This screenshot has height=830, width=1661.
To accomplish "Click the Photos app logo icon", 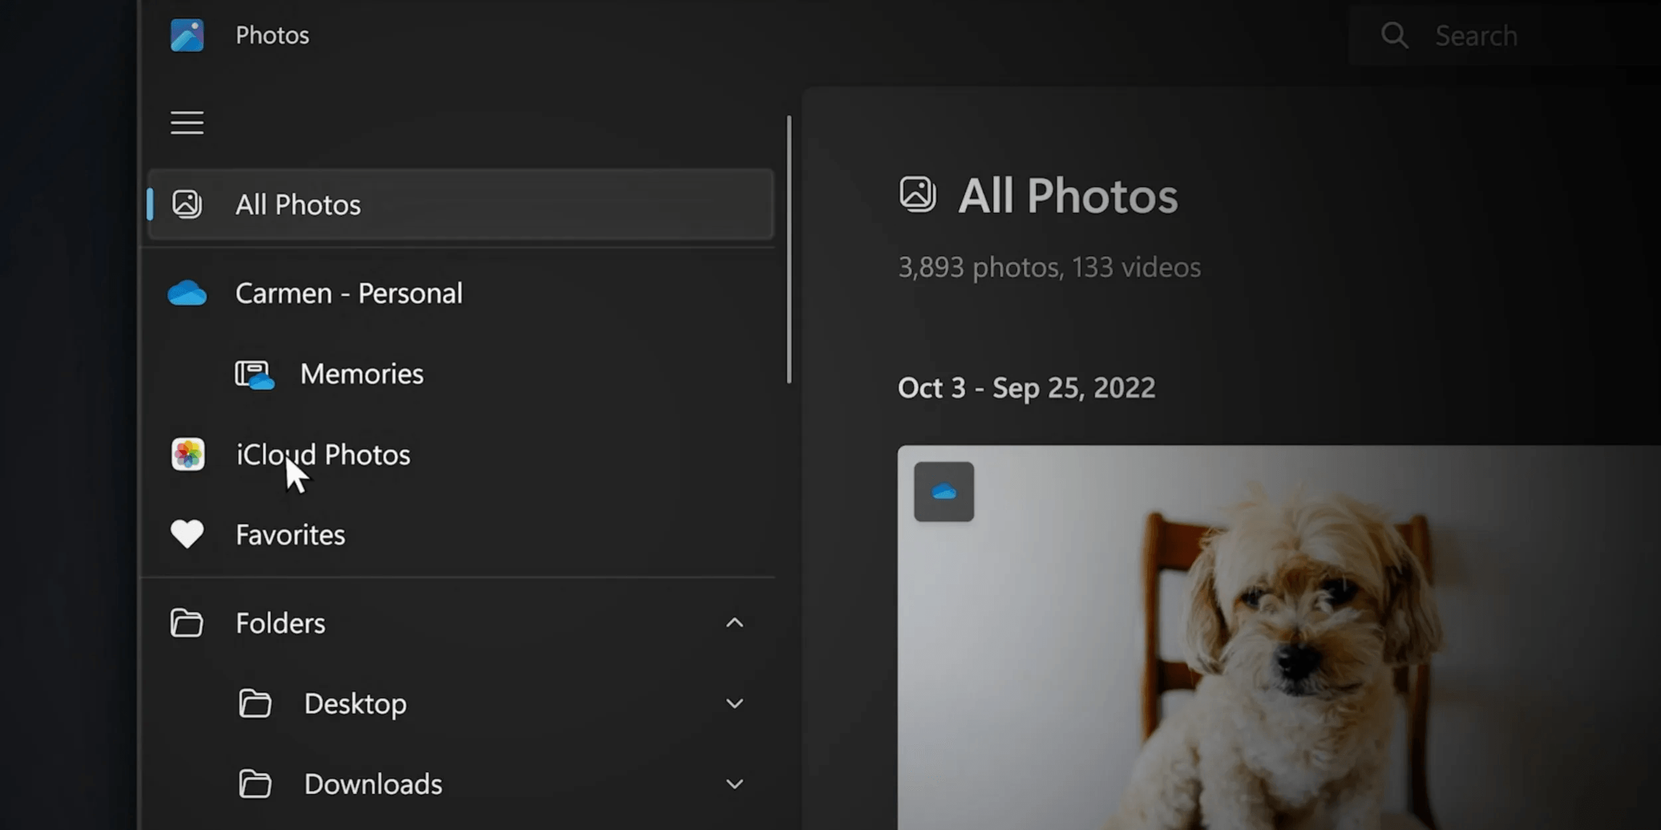I will [187, 35].
